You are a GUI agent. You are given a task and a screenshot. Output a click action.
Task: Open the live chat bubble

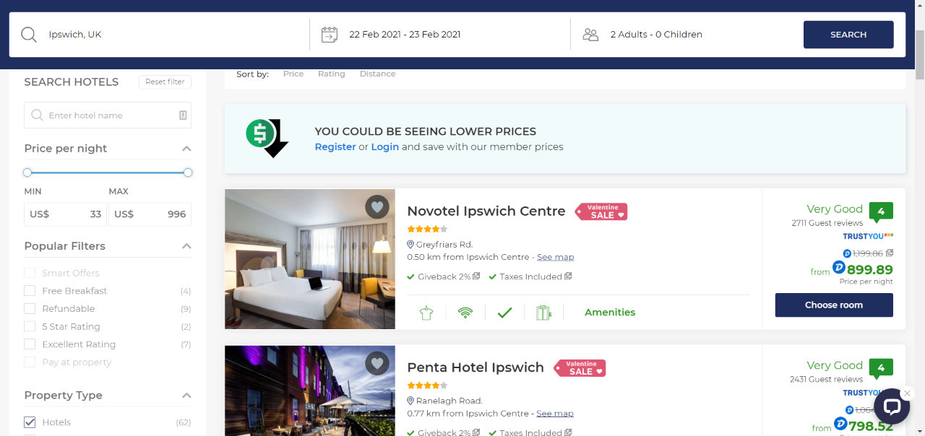[892, 406]
